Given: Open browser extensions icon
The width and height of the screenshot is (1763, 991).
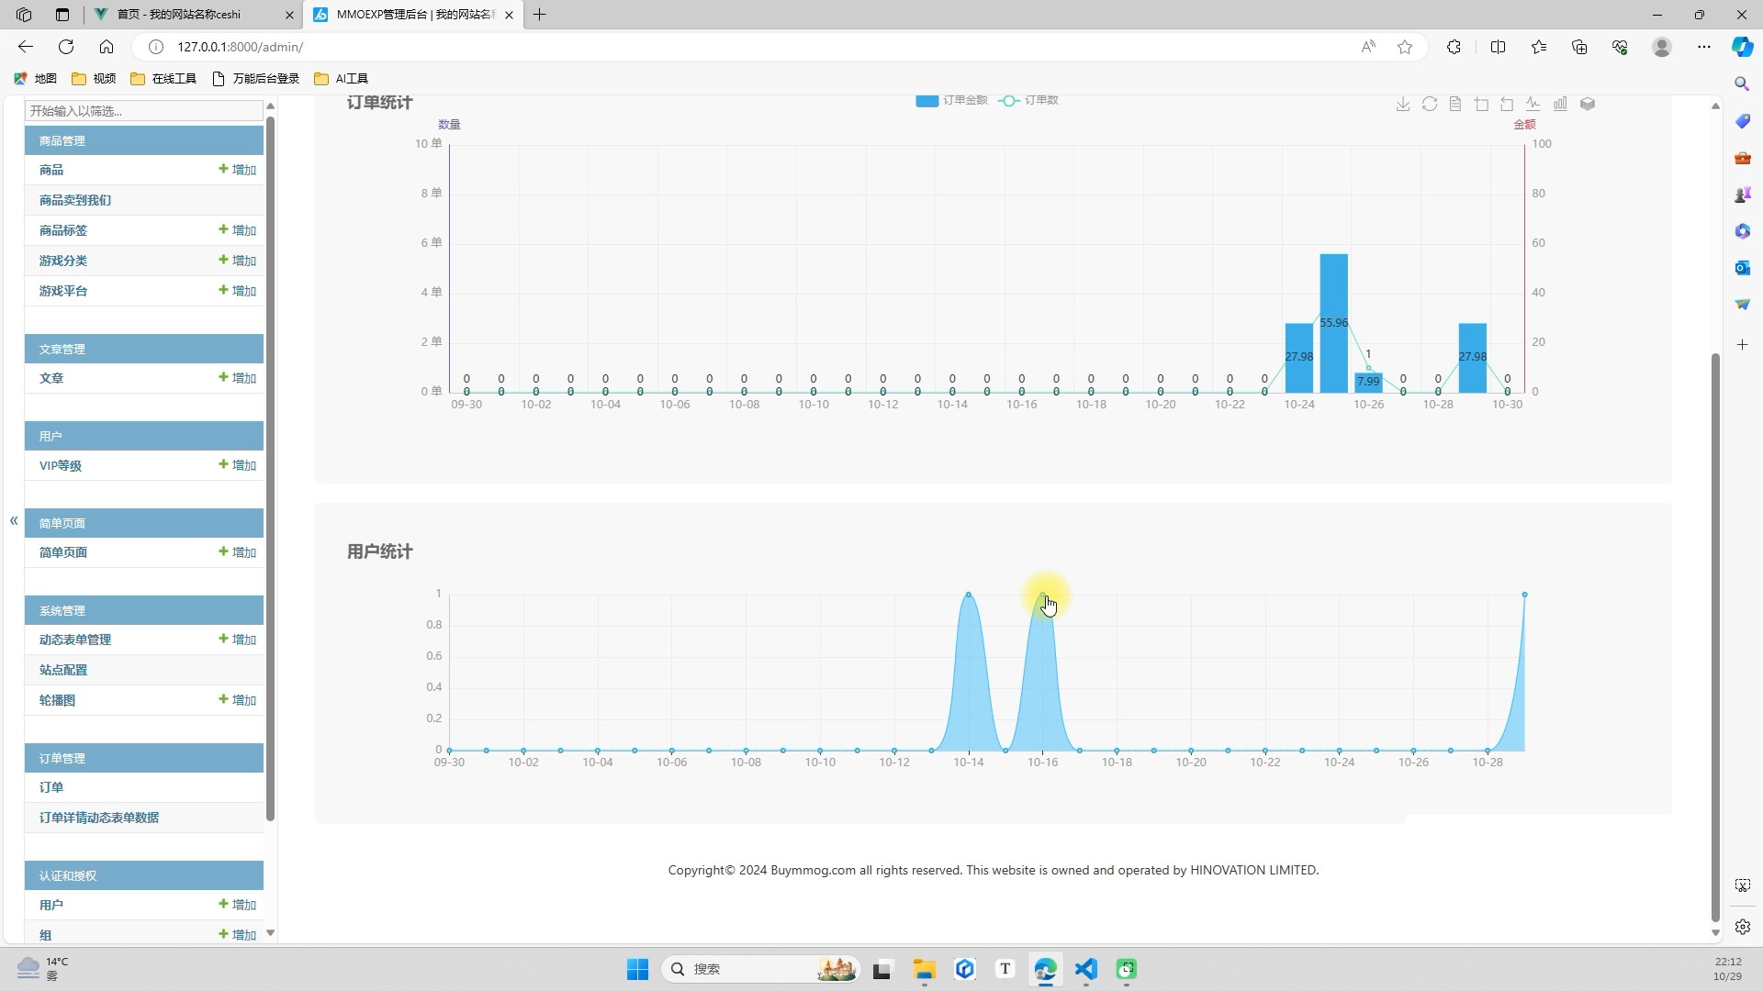Looking at the screenshot, I should point(1454,47).
